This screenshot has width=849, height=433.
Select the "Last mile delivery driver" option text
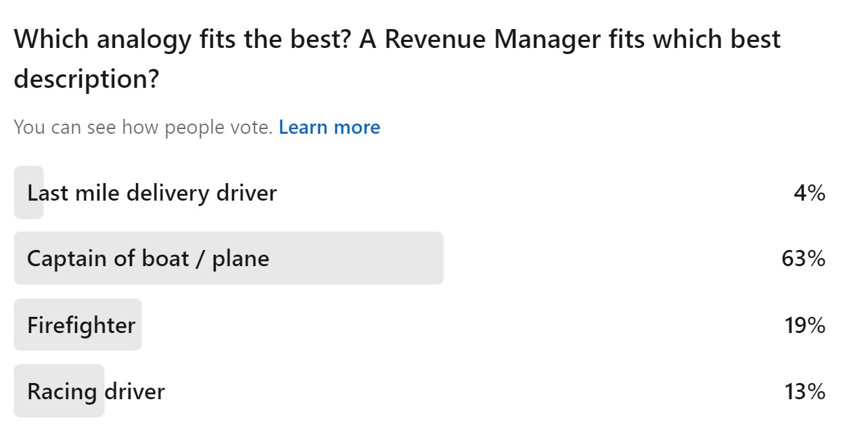pos(152,193)
